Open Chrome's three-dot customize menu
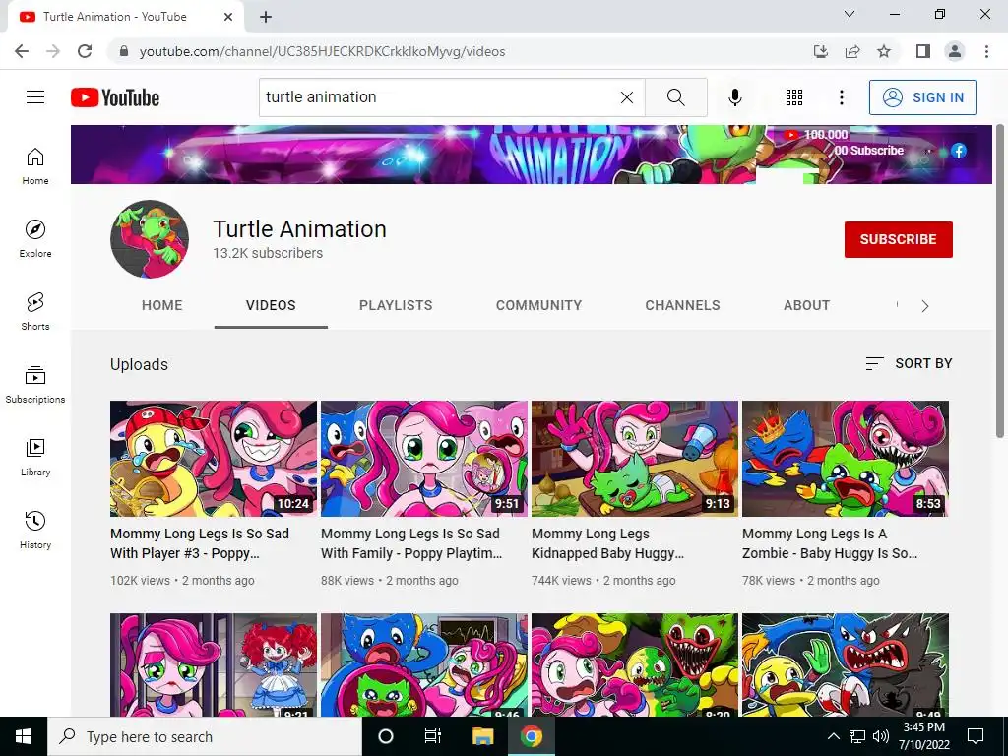This screenshot has width=1008, height=756. click(986, 51)
